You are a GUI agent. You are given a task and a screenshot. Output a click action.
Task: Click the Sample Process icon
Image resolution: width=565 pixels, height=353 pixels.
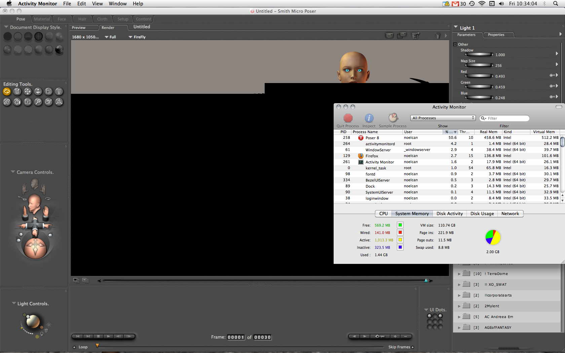393,118
